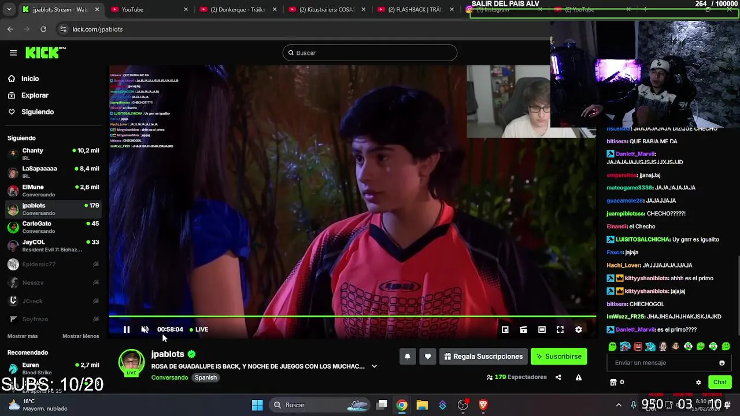Open Euren recommended channel

(x=53, y=369)
